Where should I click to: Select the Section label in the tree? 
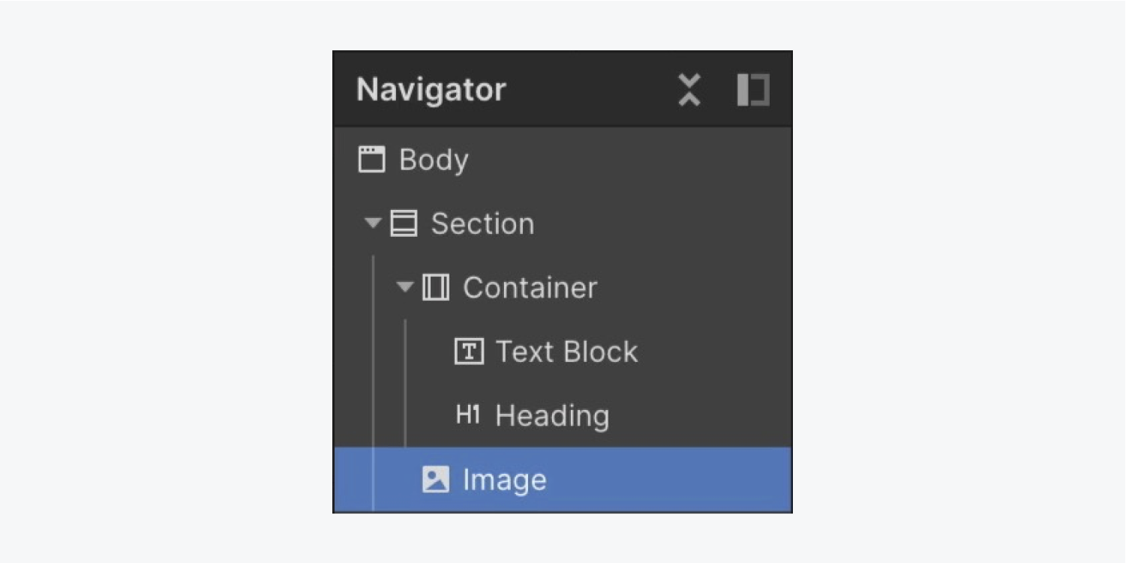(482, 223)
